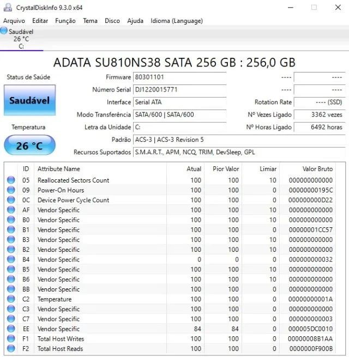The height and width of the screenshot is (357, 349).
Task: Click status orb for attribute AF
Action: click(11, 209)
